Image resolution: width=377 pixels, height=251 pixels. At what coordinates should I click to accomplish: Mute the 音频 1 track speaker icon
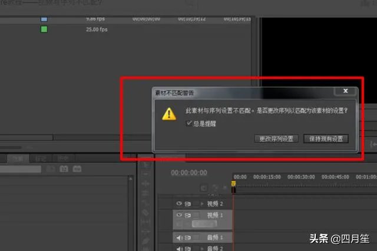click(x=179, y=237)
